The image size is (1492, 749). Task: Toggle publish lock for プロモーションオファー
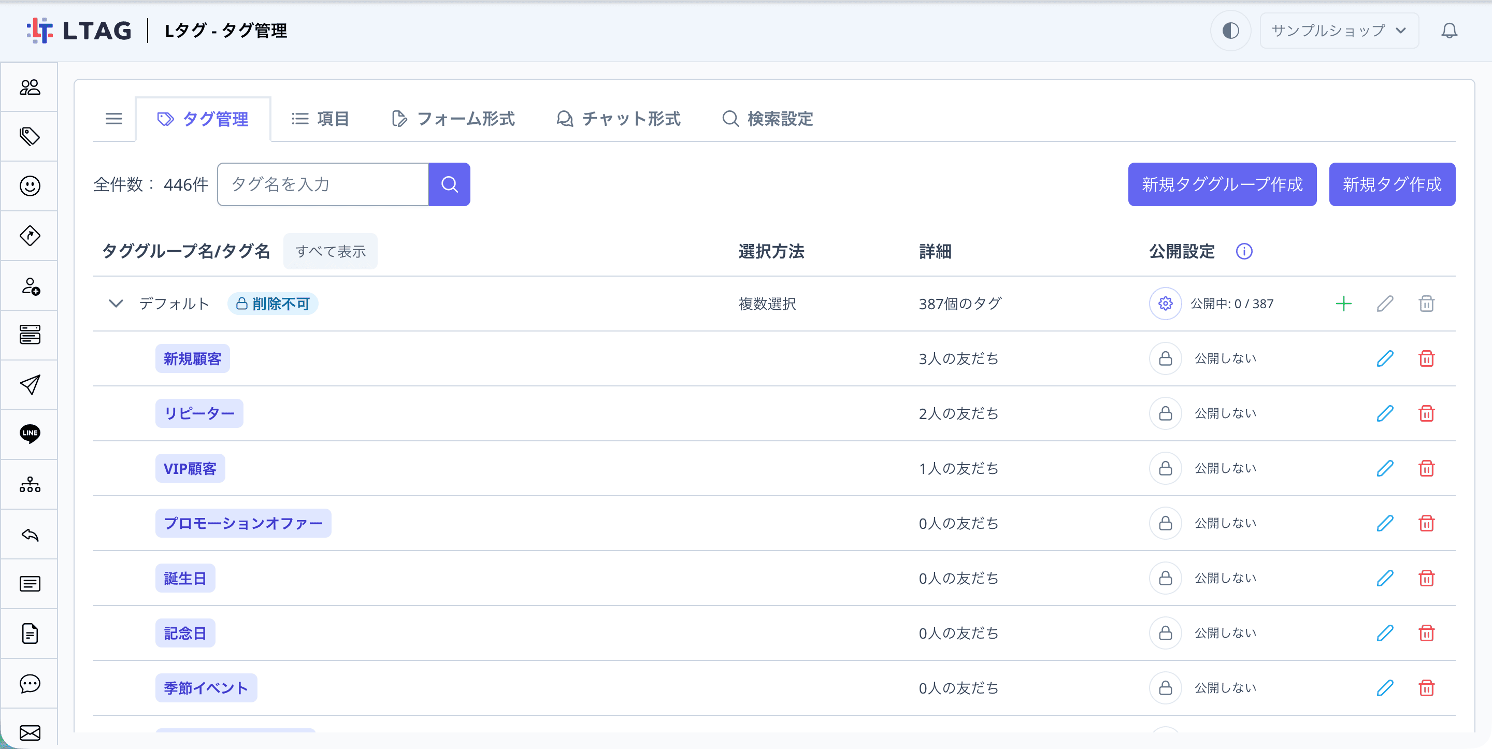[1165, 523]
